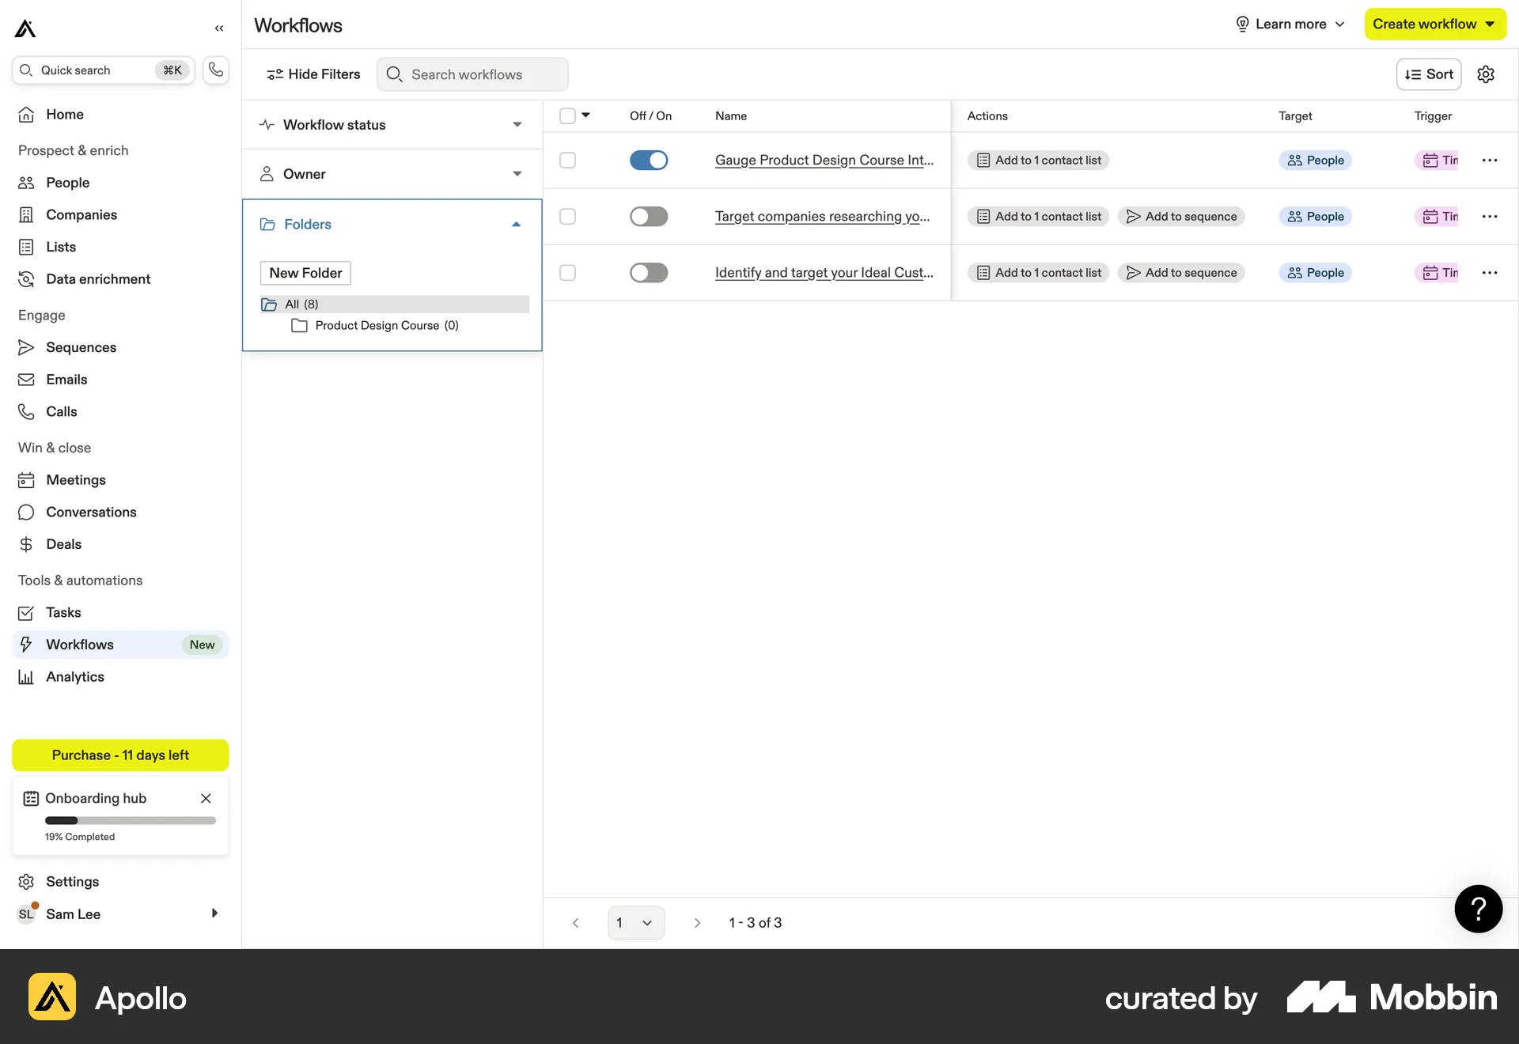This screenshot has width=1519, height=1044.
Task: Check the select-all workflows checkbox
Action: coord(568,115)
